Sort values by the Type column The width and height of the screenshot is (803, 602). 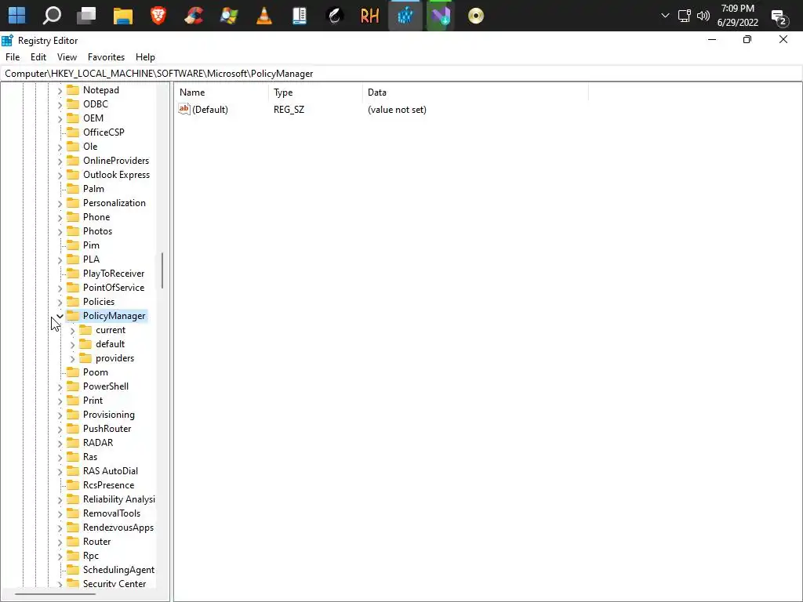(315, 92)
